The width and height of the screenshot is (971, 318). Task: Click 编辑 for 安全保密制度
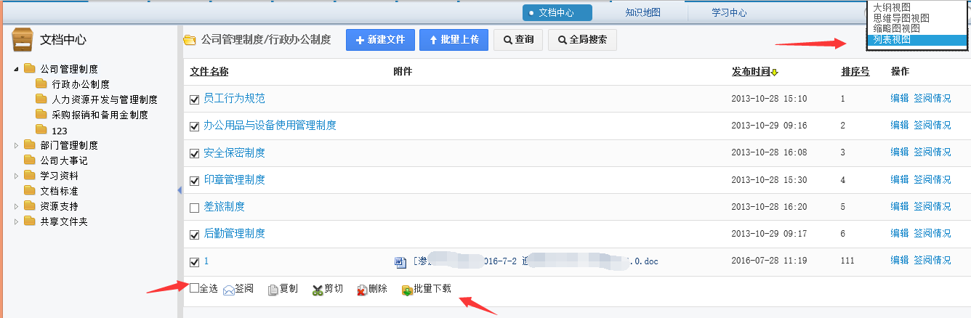click(900, 152)
